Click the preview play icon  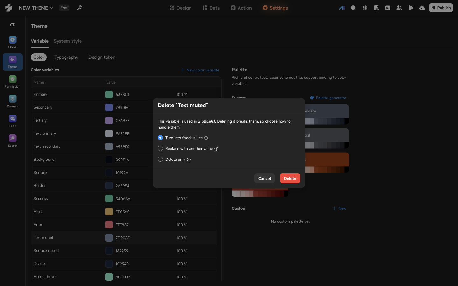[411, 8]
